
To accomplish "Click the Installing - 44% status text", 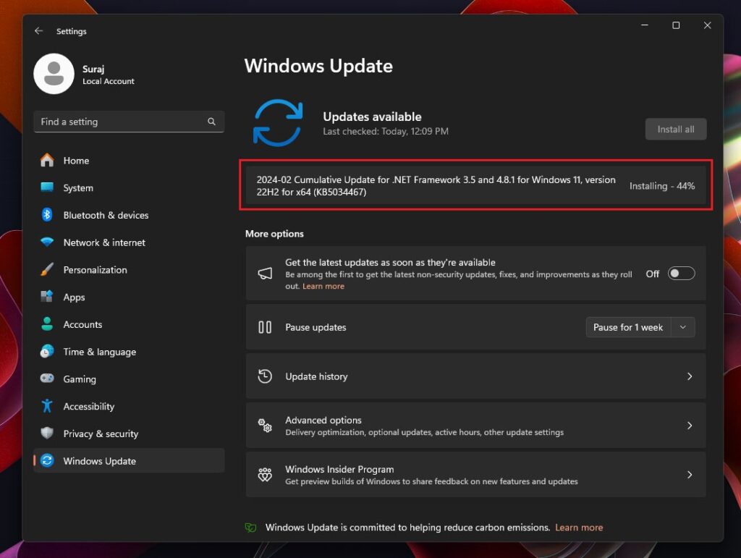I will (x=661, y=186).
